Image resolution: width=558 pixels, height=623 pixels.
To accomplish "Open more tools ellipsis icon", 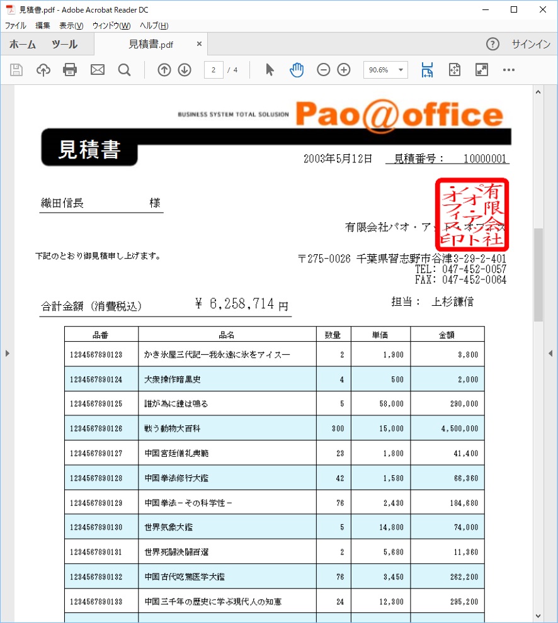I will pos(509,70).
